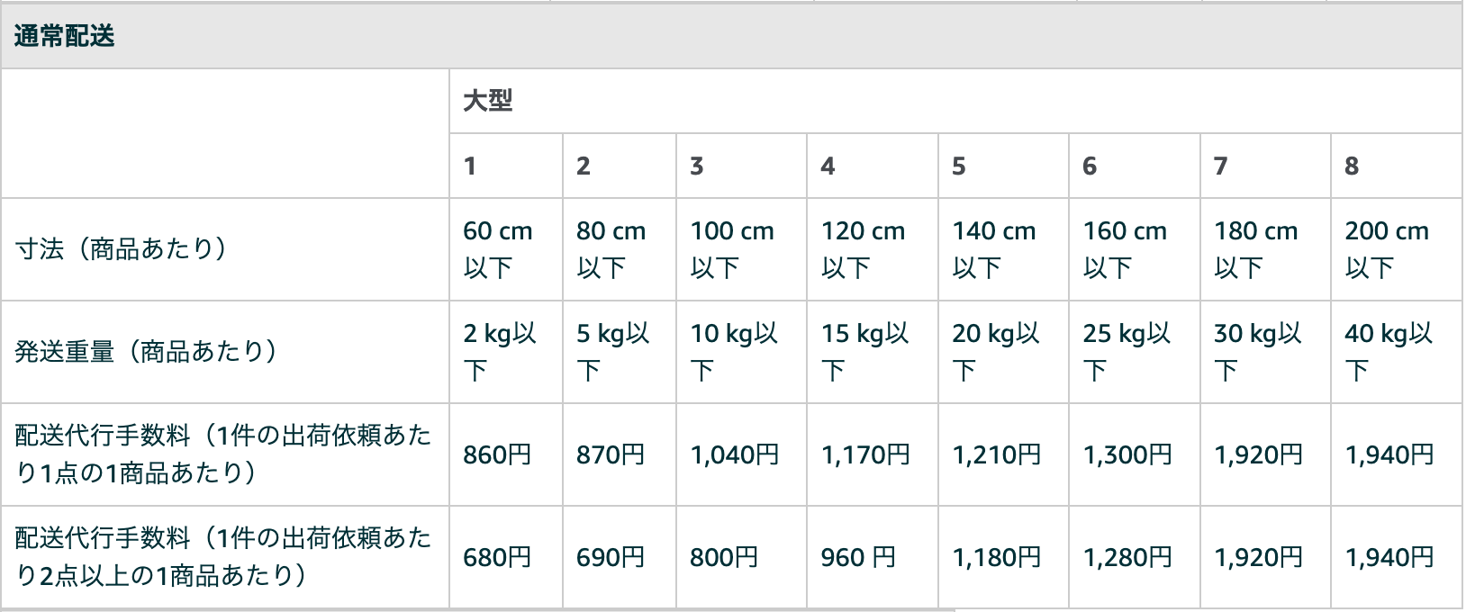Click the 200 cm 以下 dimension cell
Image resolution: width=1466 pixels, height=612 pixels.
point(1387,249)
